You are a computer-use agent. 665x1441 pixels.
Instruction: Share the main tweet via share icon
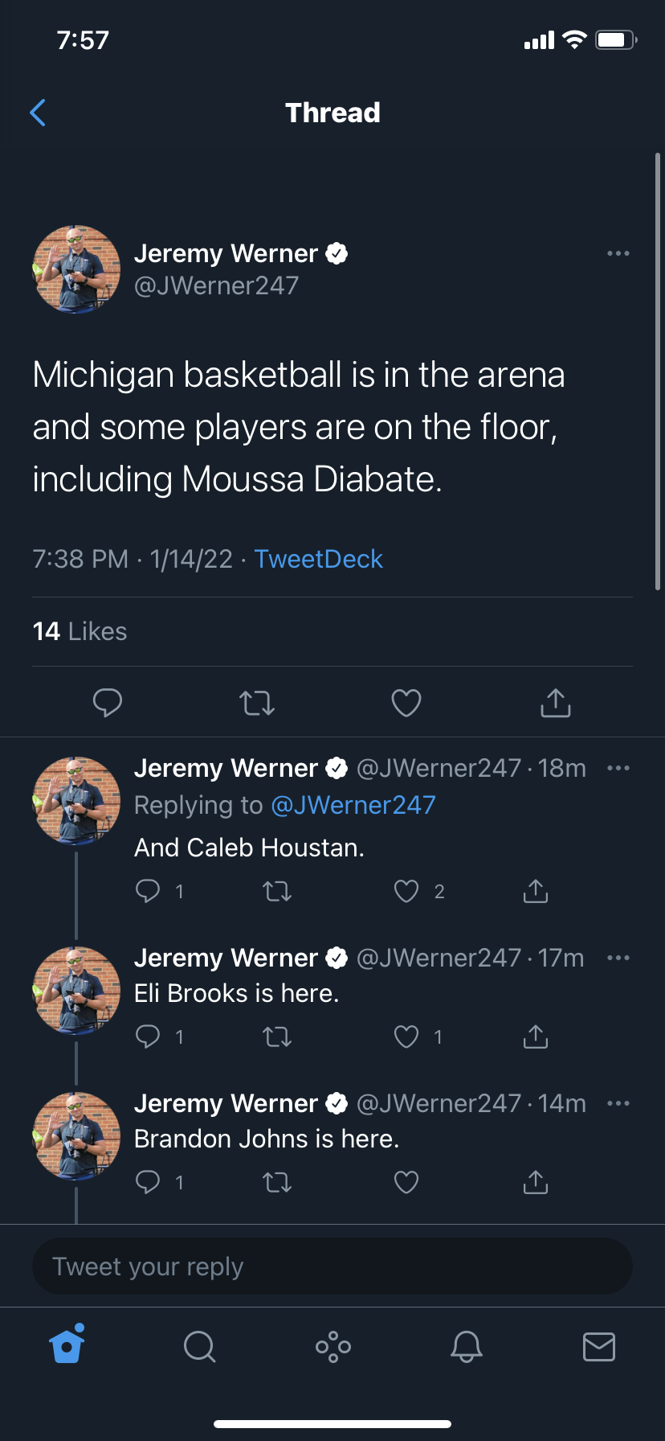click(x=556, y=703)
